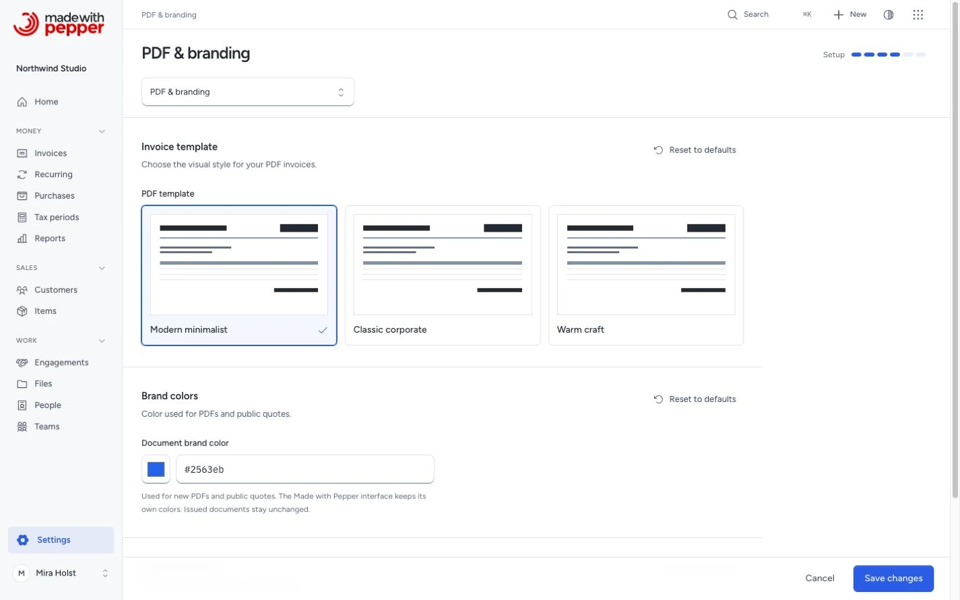Viewport: 960px width, 600px height.
Task: Click the Items cube icon
Action: click(x=22, y=311)
